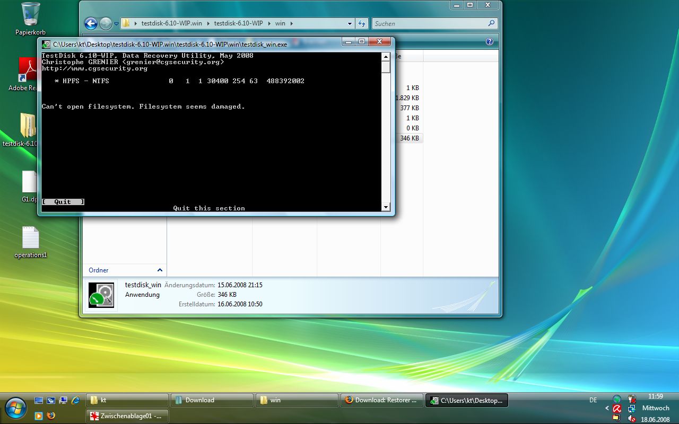Click the Explorer back navigation arrow
Screen dimensions: 679x424
coord(91,23)
